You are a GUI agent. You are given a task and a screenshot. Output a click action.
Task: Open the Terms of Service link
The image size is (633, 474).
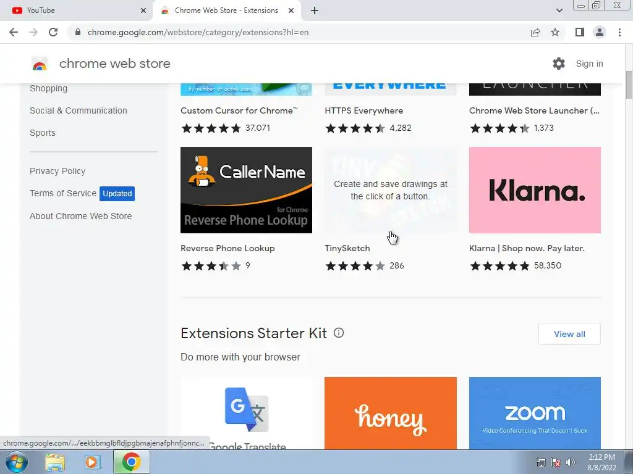tap(63, 193)
